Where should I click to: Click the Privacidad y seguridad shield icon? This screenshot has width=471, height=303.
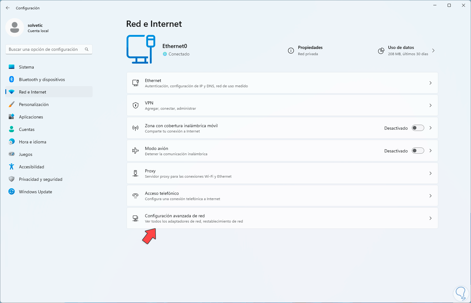pyautogui.click(x=12, y=179)
